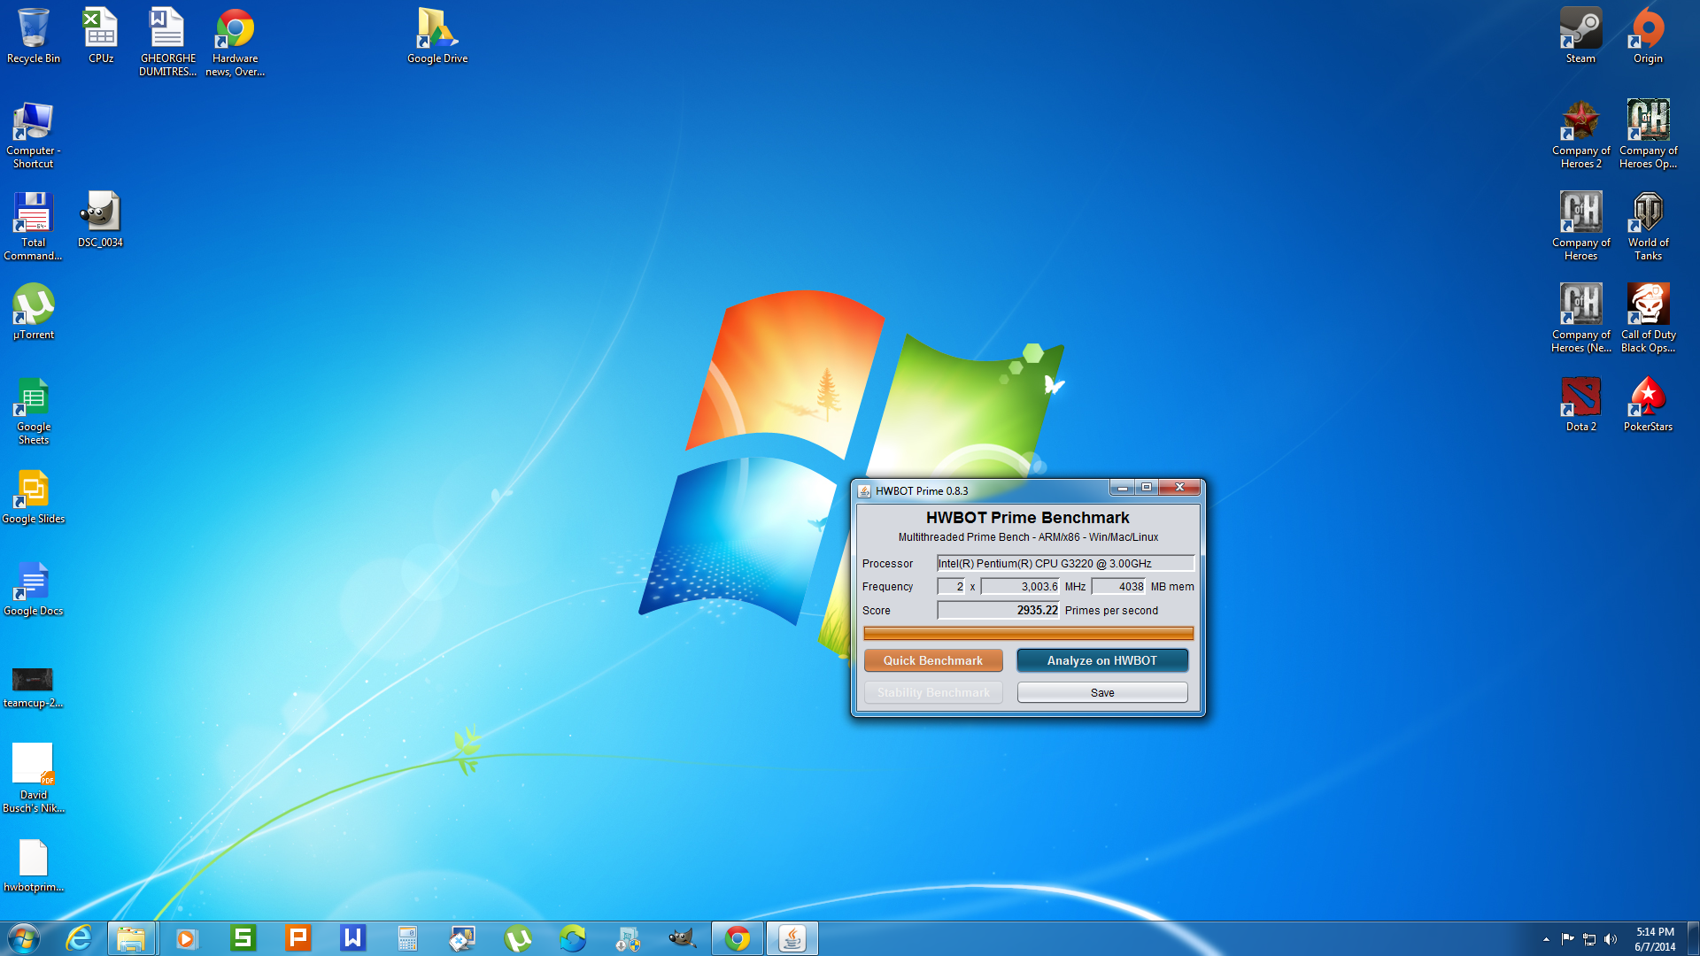
Task: Open the Calculator taskbar icon
Action: pos(407,938)
